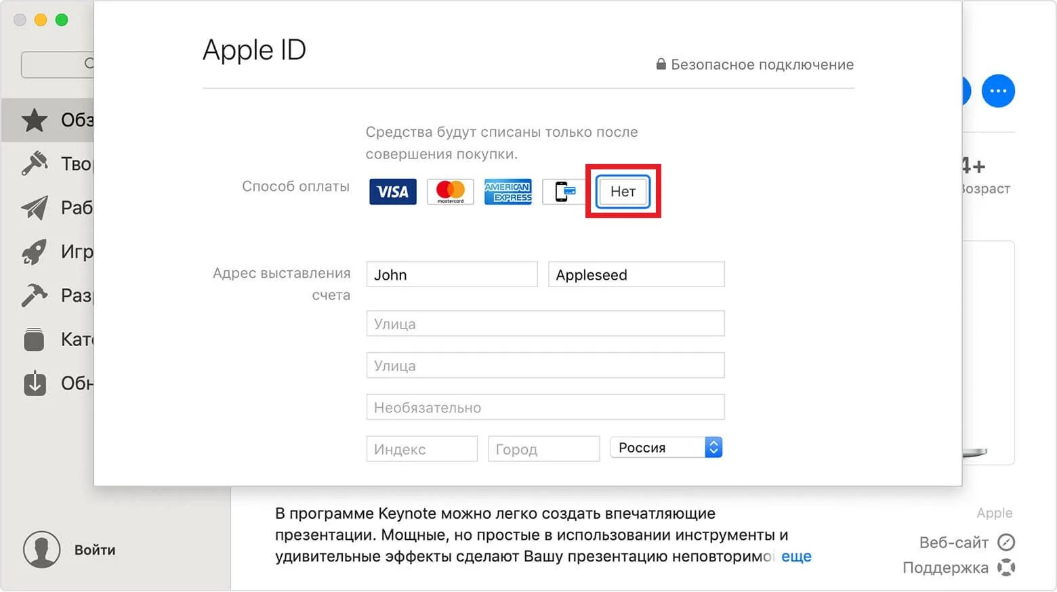Select Mastercard payment method

(451, 192)
